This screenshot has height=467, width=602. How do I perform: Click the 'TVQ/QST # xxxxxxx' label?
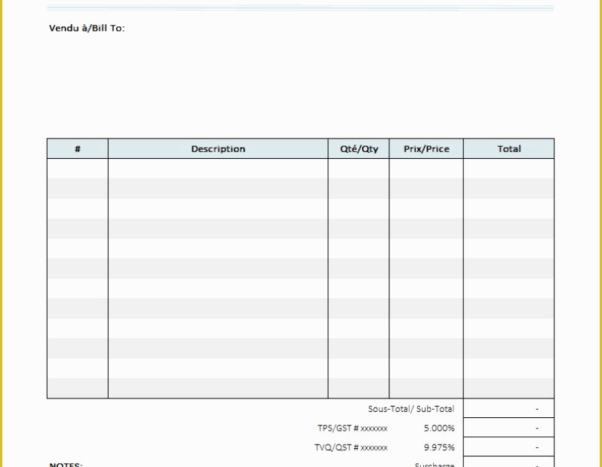351,447
